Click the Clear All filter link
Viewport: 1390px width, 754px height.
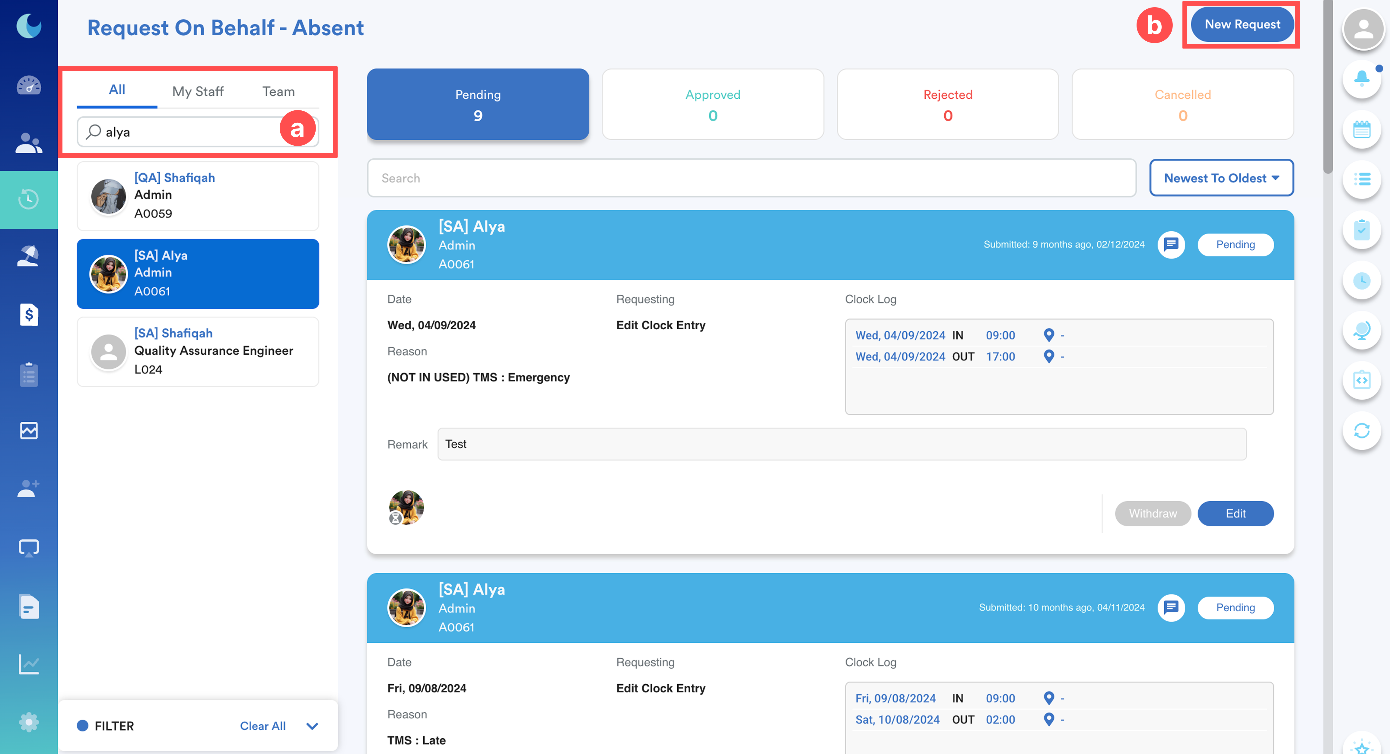pyautogui.click(x=263, y=726)
